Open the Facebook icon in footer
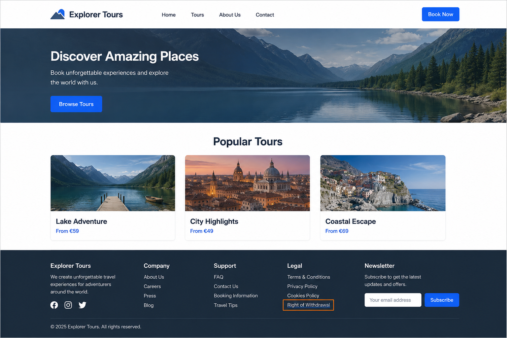This screenshot has width=507, height=338. coord(54,305)
